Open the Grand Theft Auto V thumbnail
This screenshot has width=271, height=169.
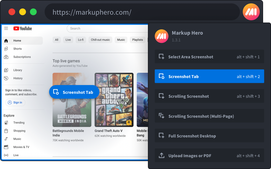point(114,100)
